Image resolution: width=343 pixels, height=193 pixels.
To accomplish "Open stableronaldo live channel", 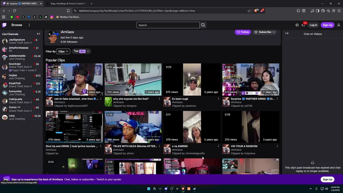I will tap(21, 57).
